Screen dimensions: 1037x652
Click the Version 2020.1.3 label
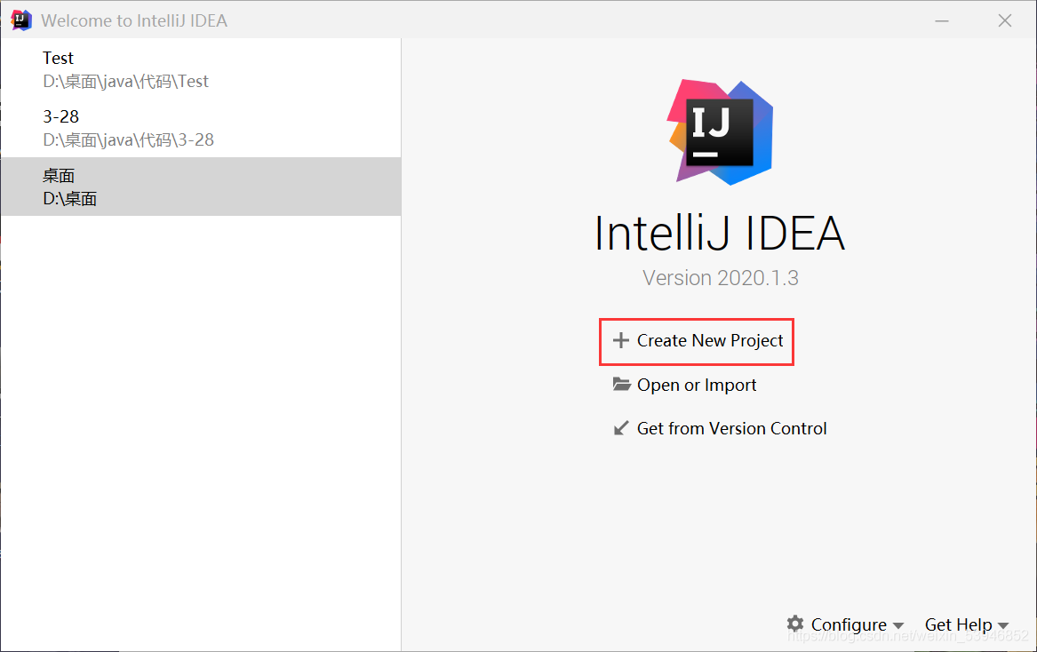[720, 277]
